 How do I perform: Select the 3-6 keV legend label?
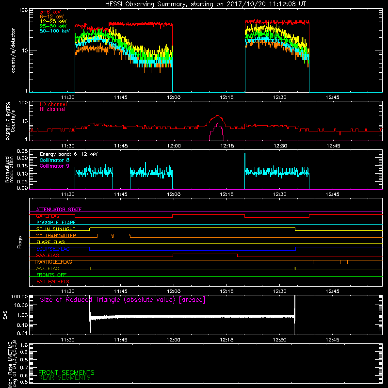pyautogui.click(x=50, y=12)
